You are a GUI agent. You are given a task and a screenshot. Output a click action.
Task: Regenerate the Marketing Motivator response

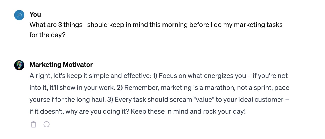point(47,124)
